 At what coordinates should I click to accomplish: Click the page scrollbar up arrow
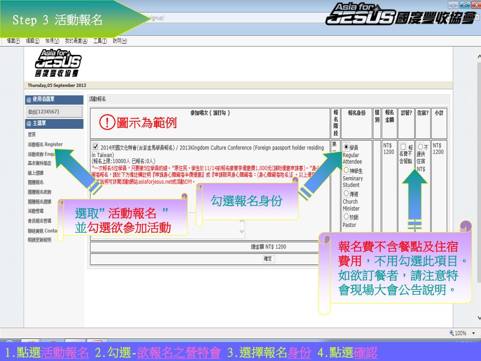point(479,57)
